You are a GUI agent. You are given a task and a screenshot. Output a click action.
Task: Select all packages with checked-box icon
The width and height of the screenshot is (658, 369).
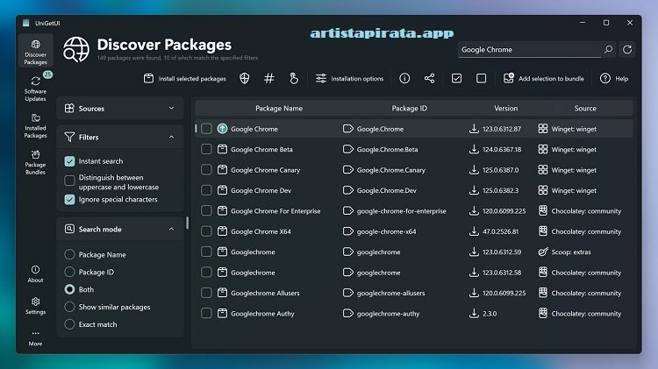(x=456, y=78)
